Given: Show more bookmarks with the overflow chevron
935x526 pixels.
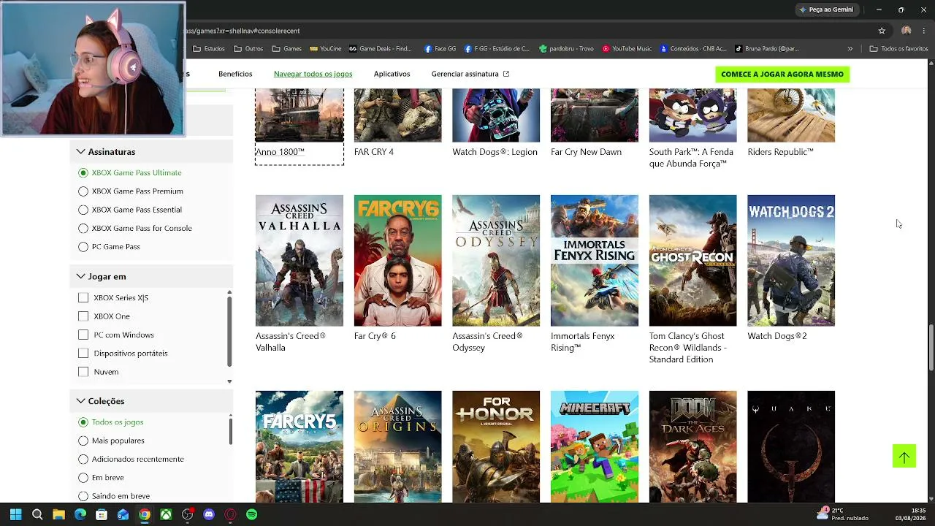Looking at the screenshot, I should tap(850, 49).
